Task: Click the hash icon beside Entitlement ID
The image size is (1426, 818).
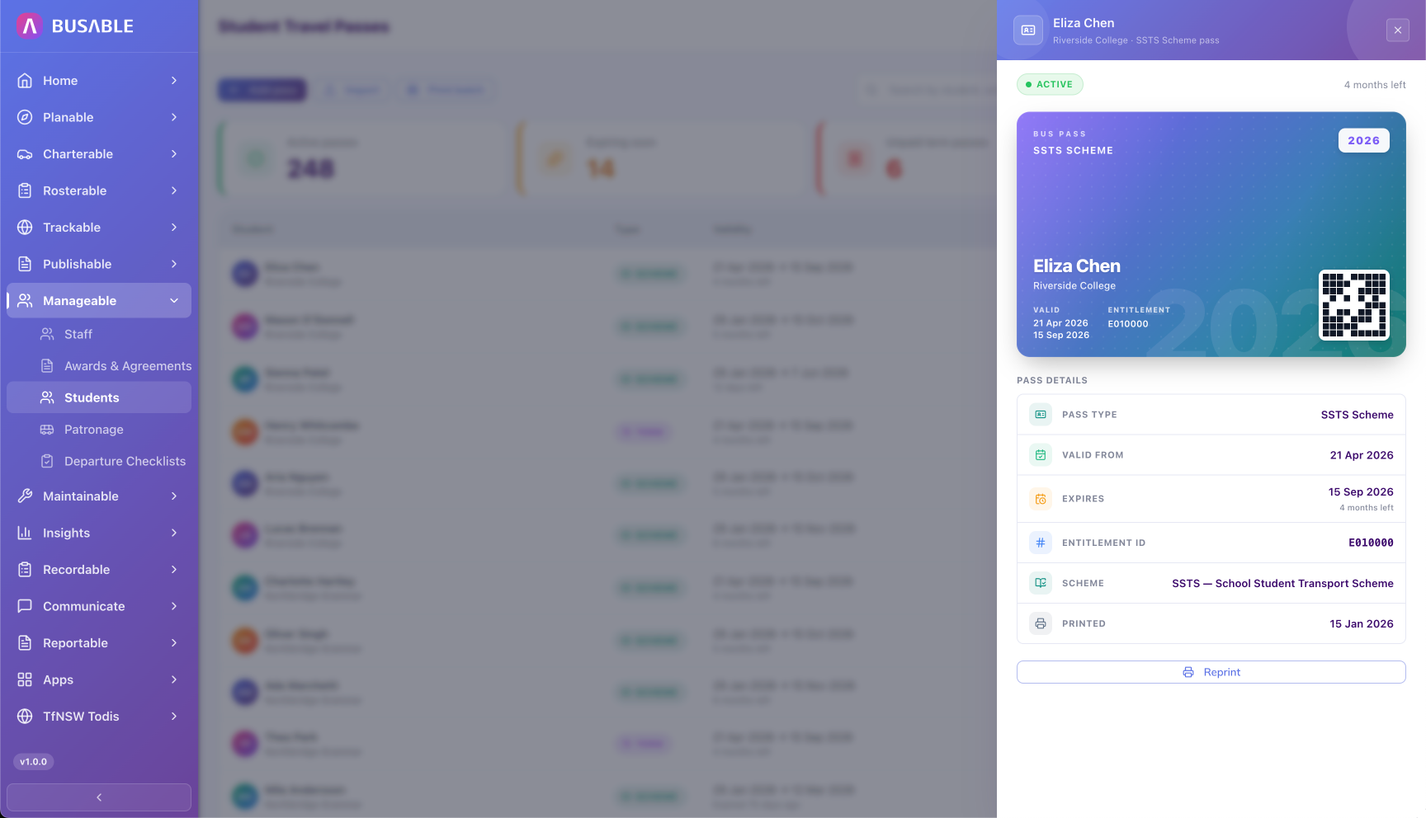Action: coord(1041,543)
